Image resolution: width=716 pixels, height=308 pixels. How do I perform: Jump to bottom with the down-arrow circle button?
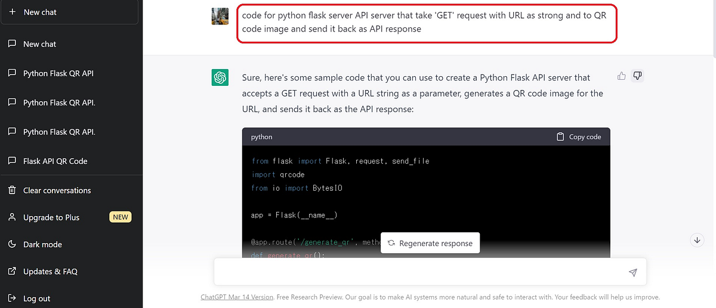point(697,240)
